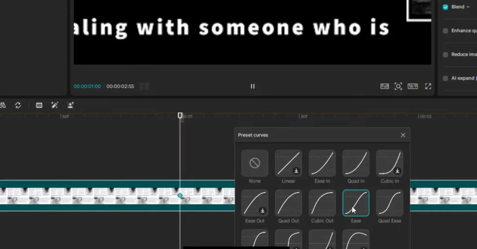
Task: Select the Cubic In preset curve
Action: pos(390,163)
